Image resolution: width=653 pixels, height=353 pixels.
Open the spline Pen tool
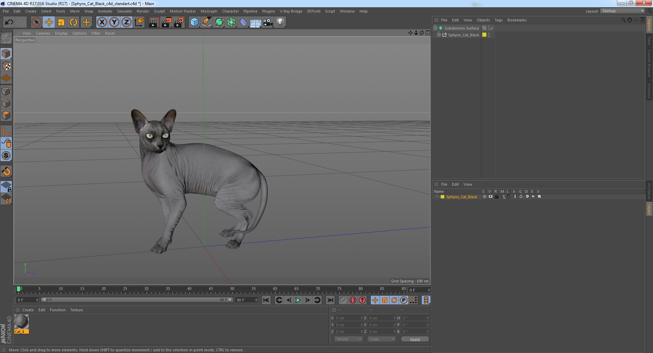tap(207, 22)
